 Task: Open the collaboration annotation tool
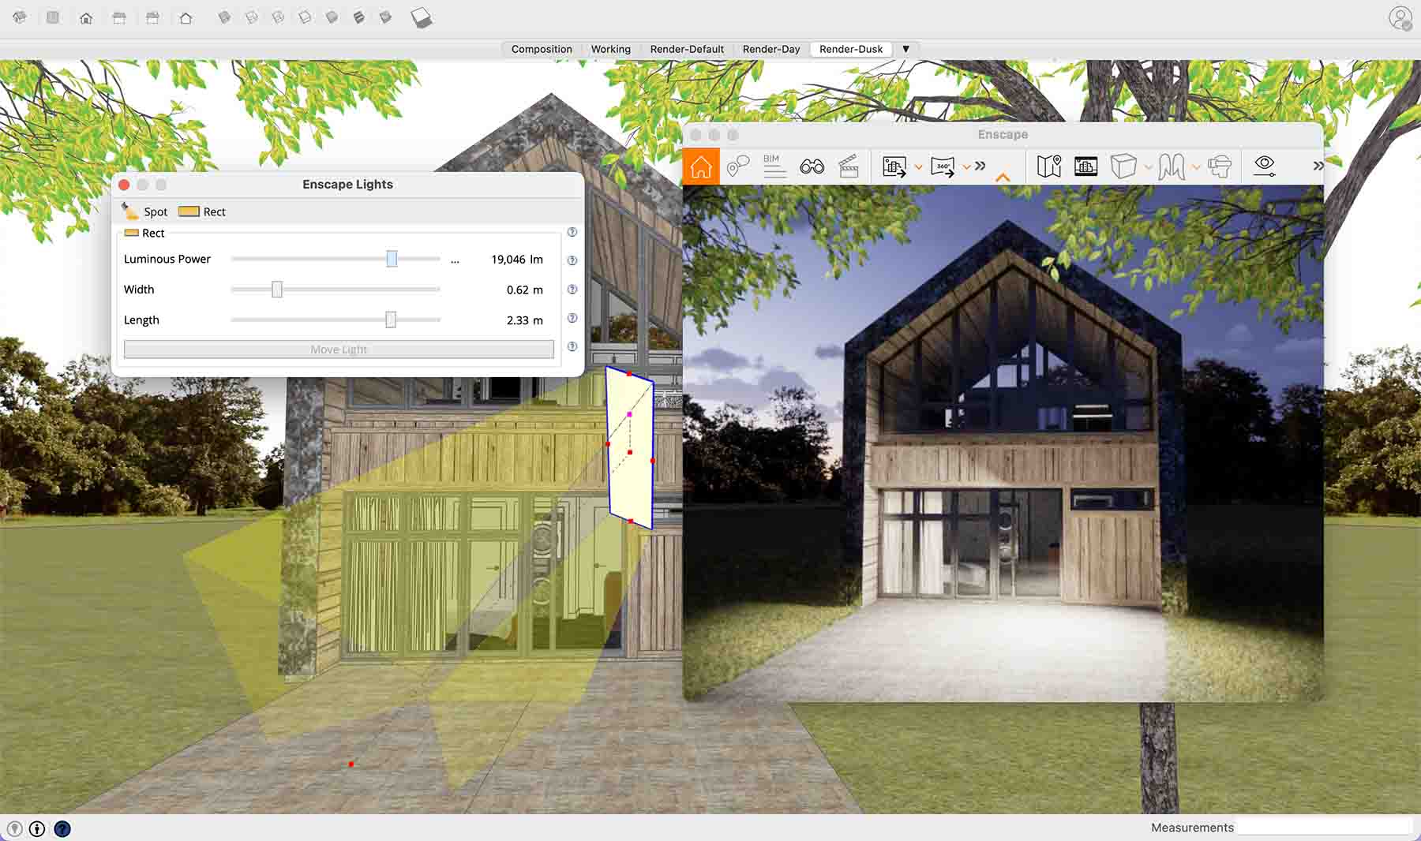(740, 166)
